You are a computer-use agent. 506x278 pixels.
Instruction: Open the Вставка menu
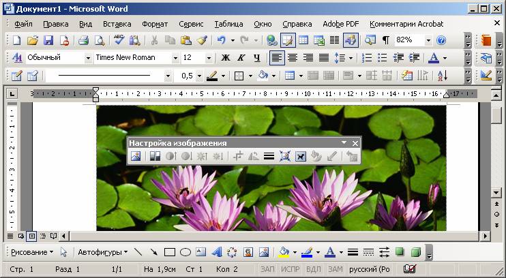tap(117, 23)
